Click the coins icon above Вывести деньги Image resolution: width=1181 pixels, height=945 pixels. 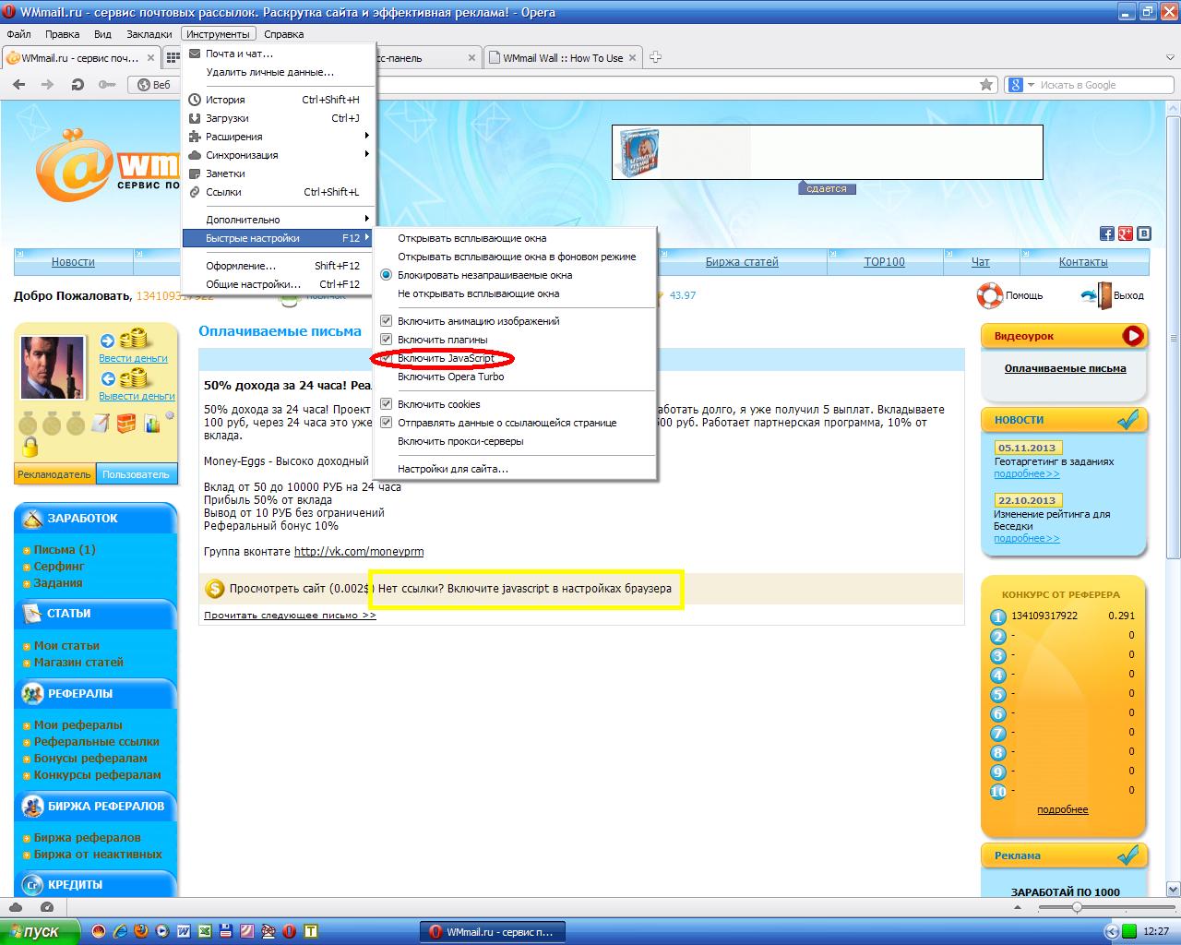tap(135, 377)
